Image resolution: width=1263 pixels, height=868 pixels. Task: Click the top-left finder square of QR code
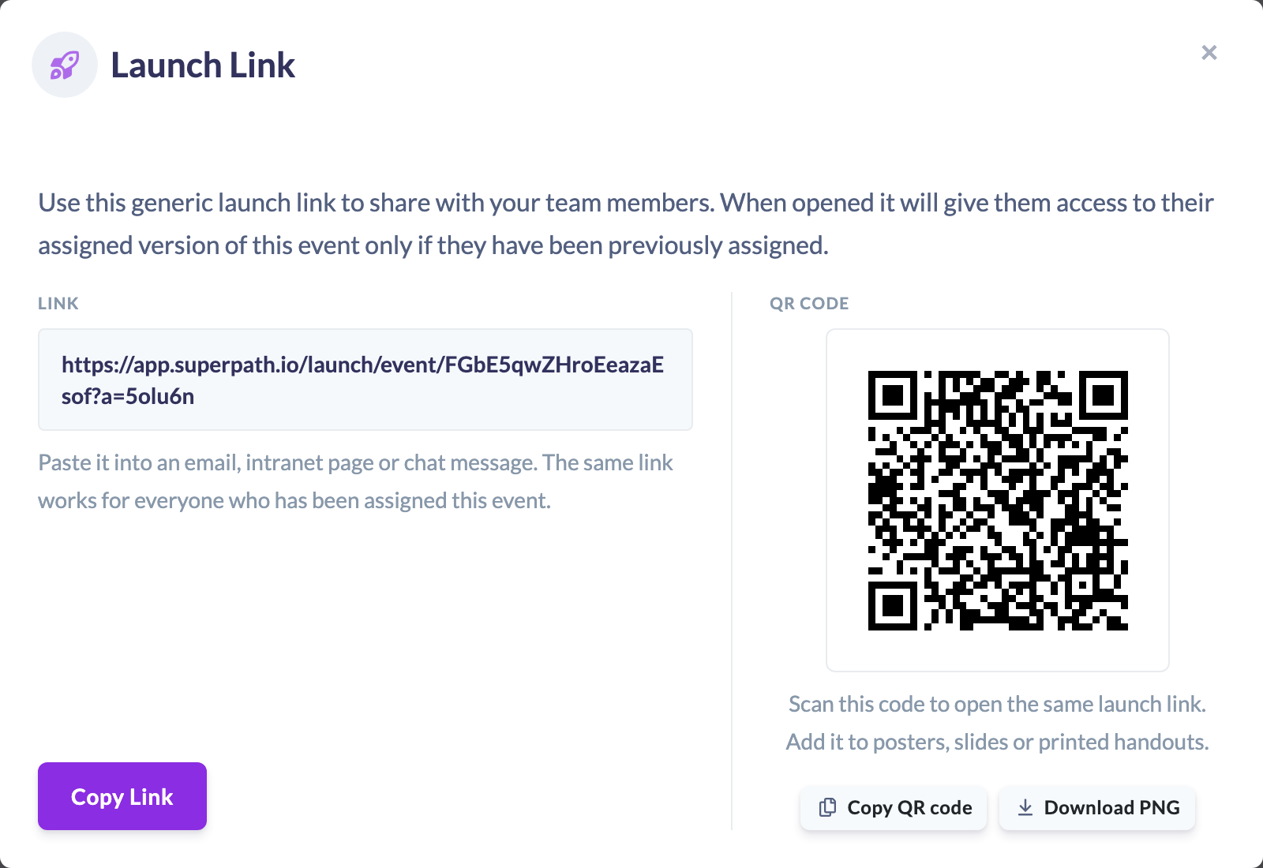893,395
